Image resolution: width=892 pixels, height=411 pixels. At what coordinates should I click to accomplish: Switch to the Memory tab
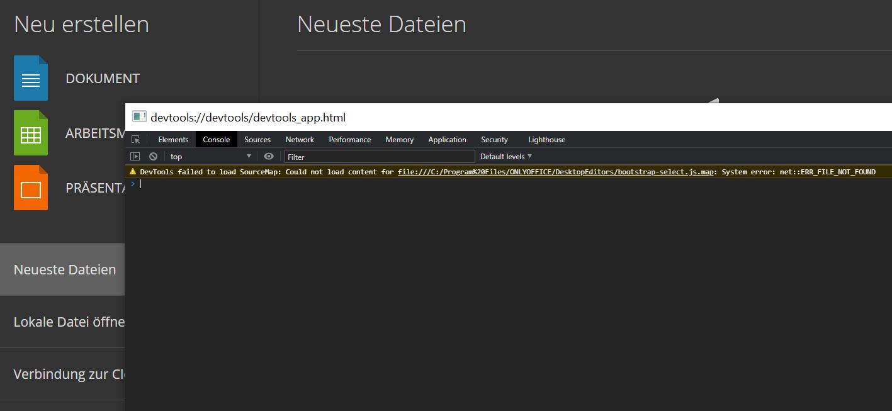coord(400,140)
